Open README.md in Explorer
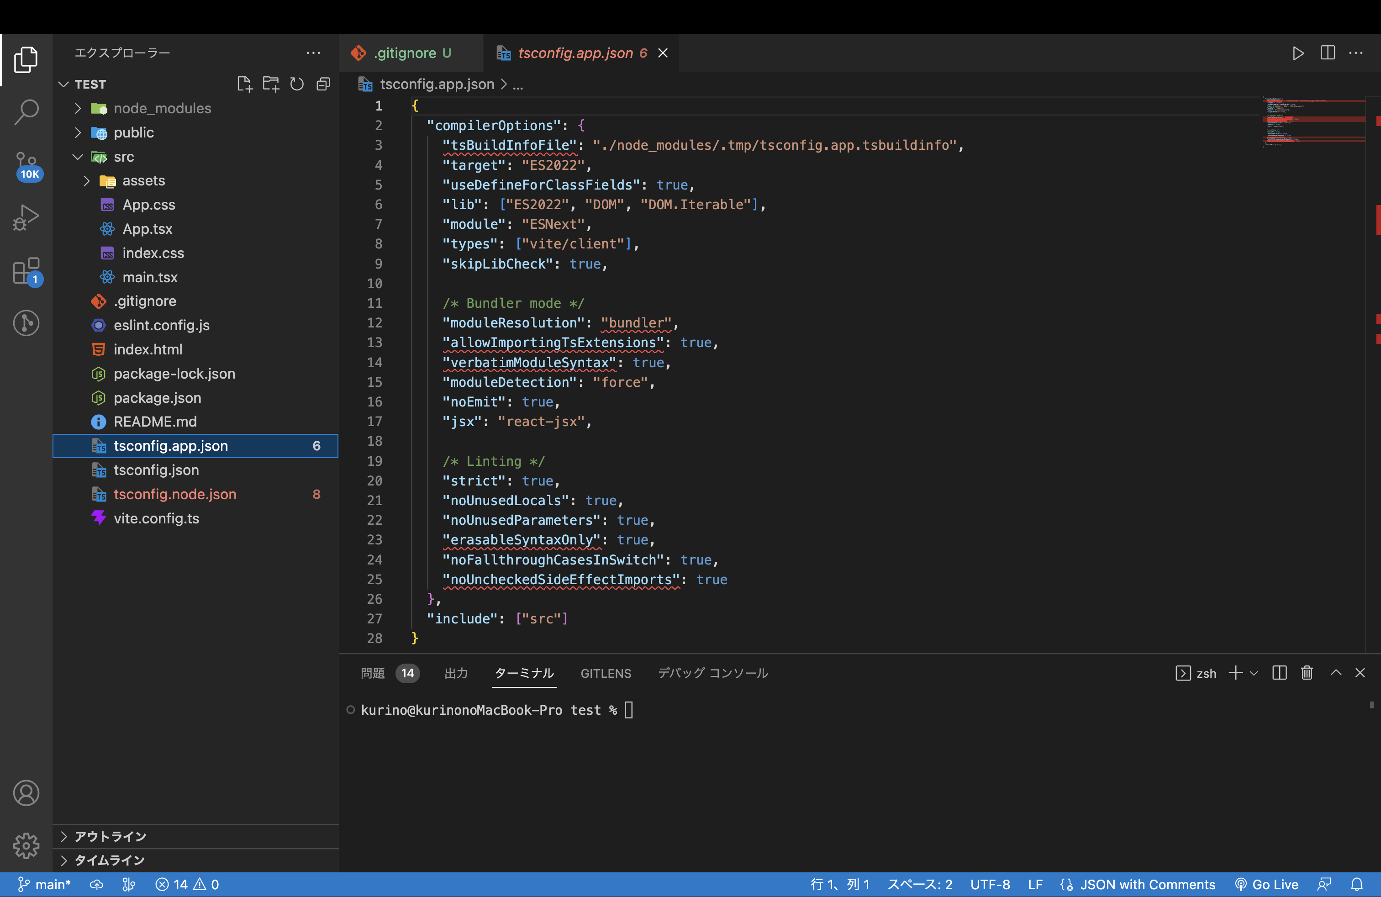The width and height of the screenshot is (1381, 897). tap(195, 422)
